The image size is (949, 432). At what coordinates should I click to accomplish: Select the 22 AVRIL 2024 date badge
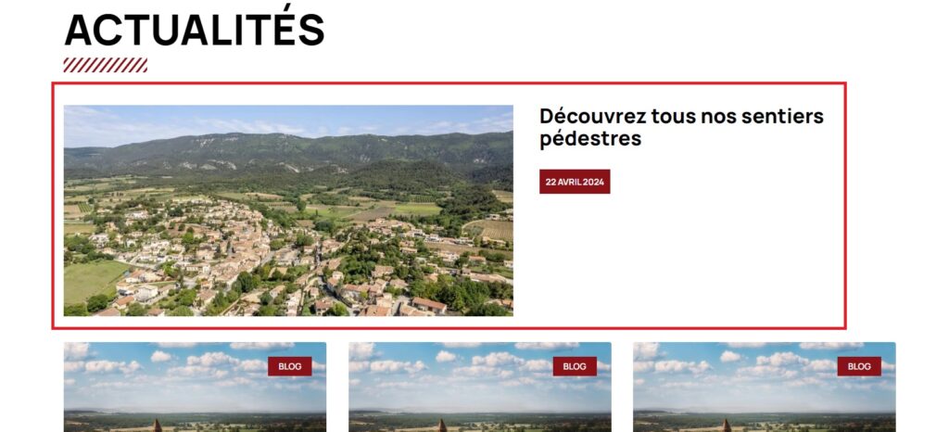click(575, 182)
